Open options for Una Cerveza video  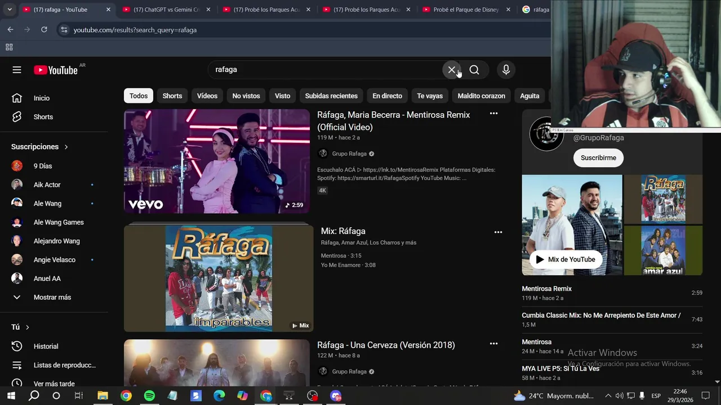493,344
